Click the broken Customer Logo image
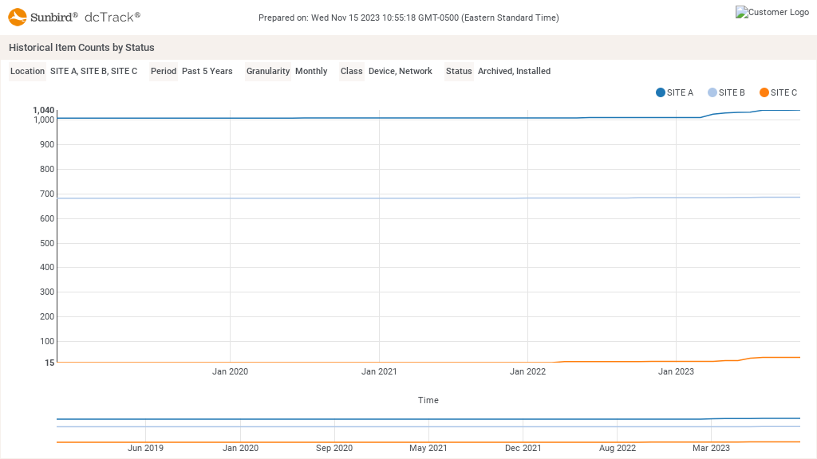 click(772, 13)
